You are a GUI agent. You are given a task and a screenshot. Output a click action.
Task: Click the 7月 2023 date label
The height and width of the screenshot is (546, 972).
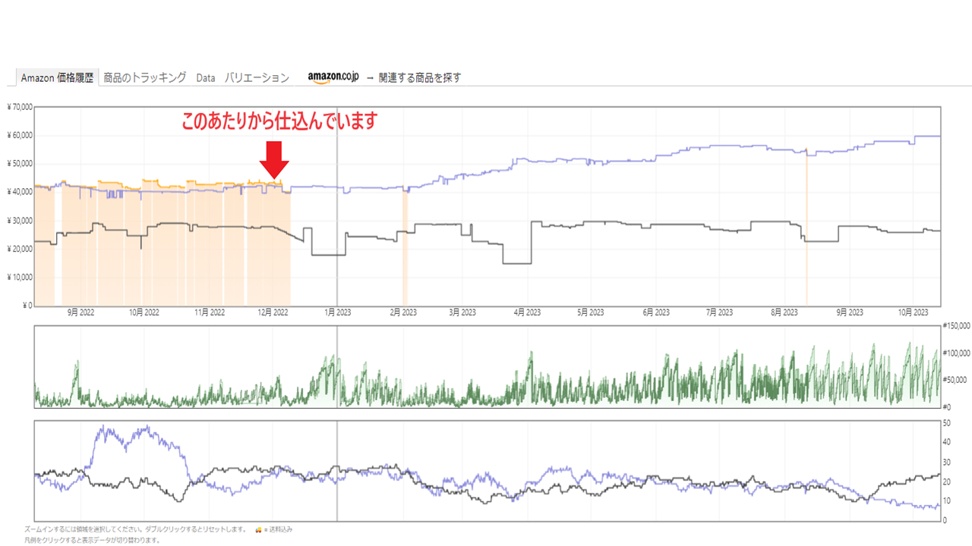[720, 312]
